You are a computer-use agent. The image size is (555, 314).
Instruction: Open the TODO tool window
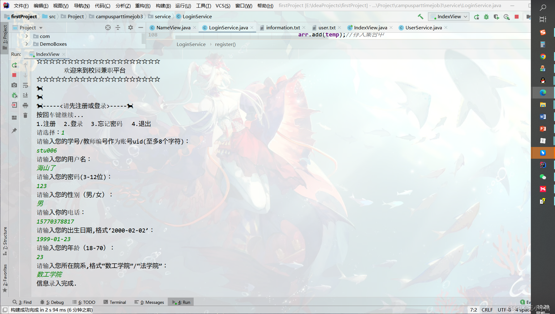coord(84,302)
